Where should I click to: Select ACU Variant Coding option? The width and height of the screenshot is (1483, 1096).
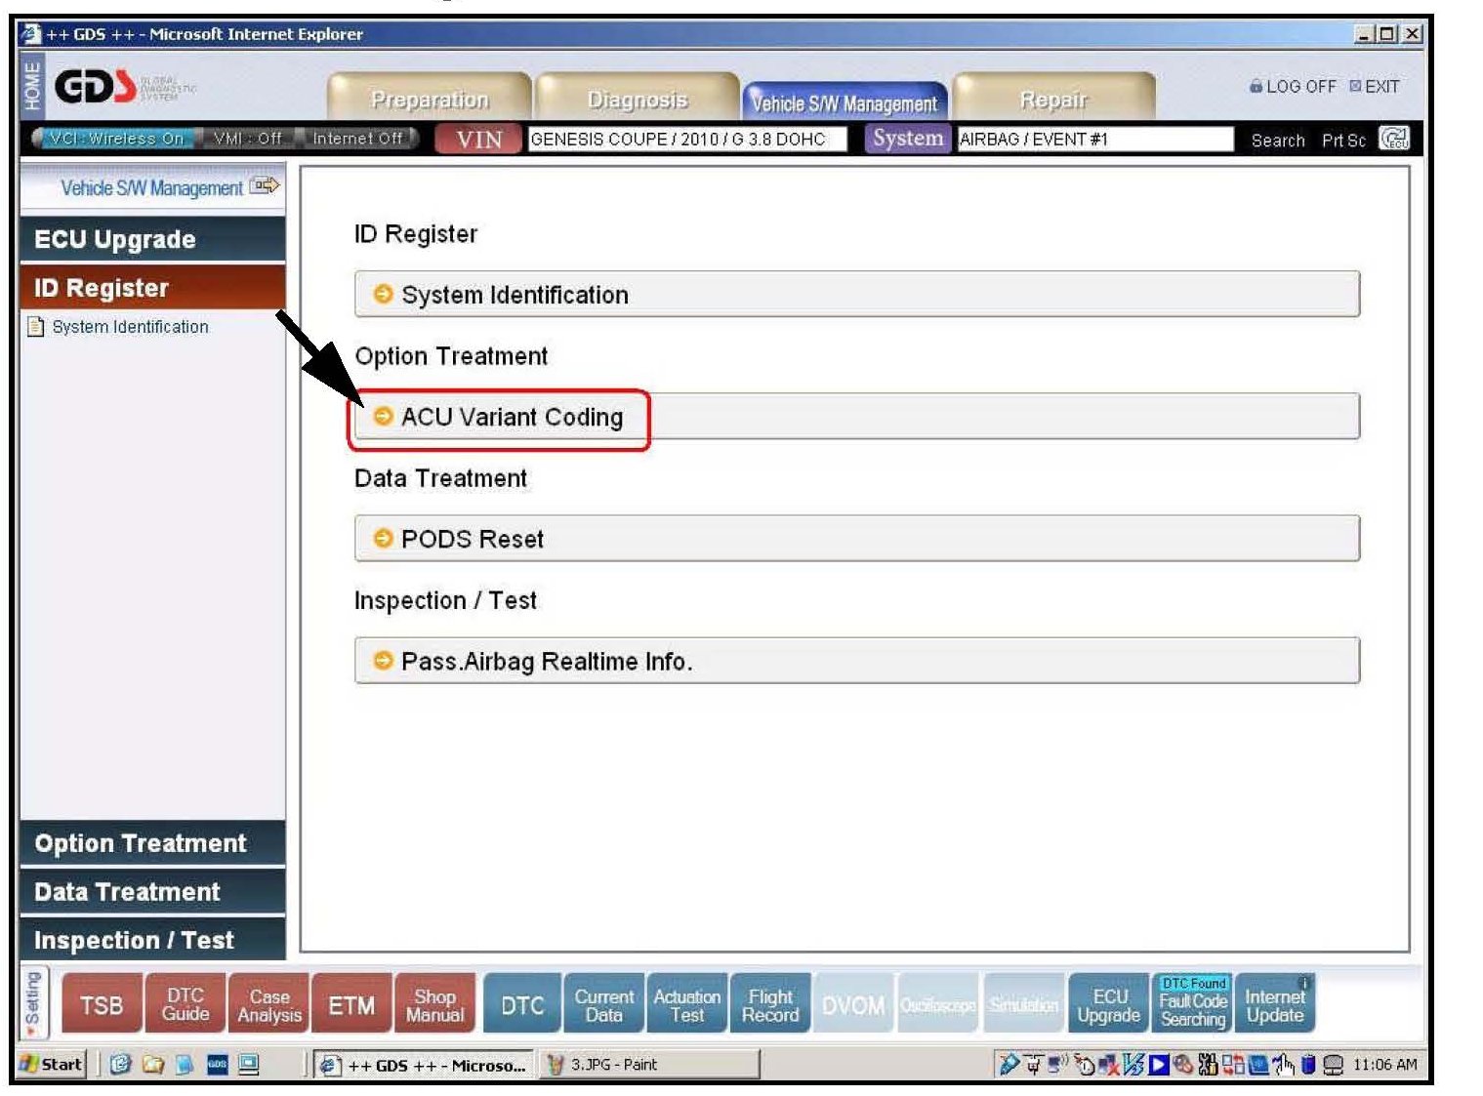(512, 418)
